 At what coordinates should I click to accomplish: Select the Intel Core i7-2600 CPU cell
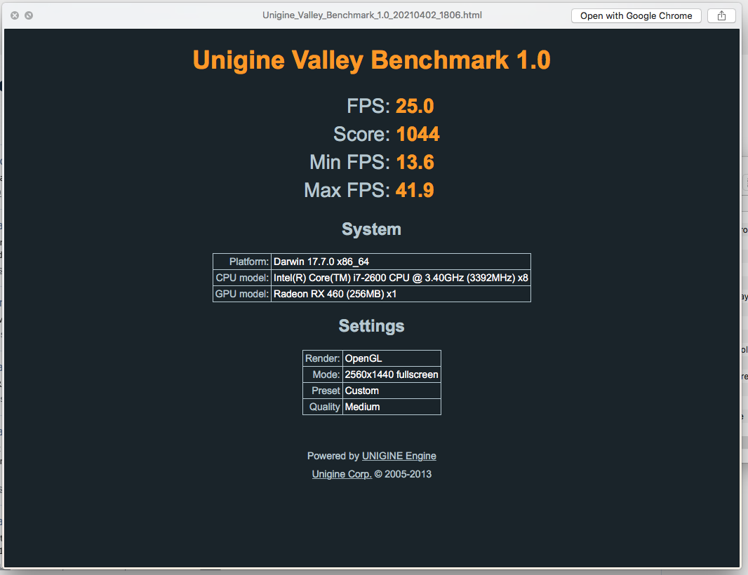[x=401, y=278]
